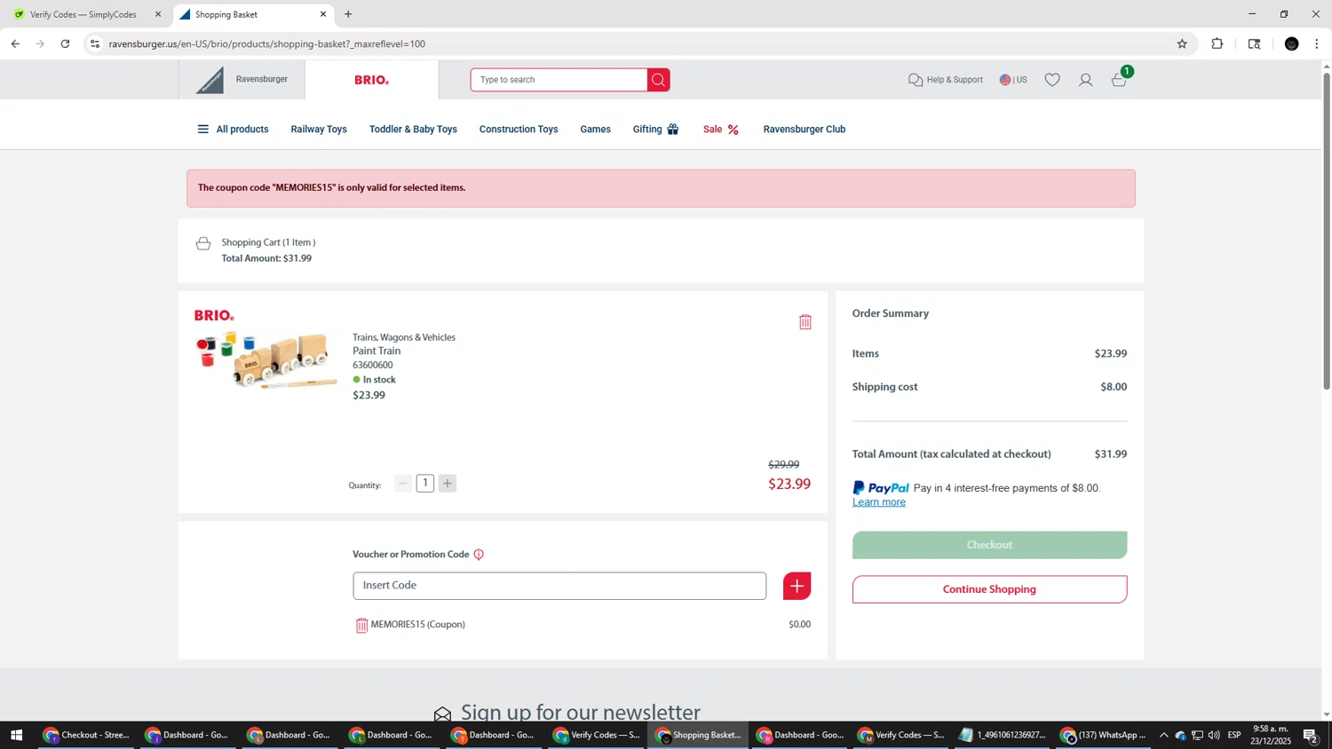This screenshot has height=749, width=1332.
Task: Remove Paint Train with trash icon
Action: (805, 322)
